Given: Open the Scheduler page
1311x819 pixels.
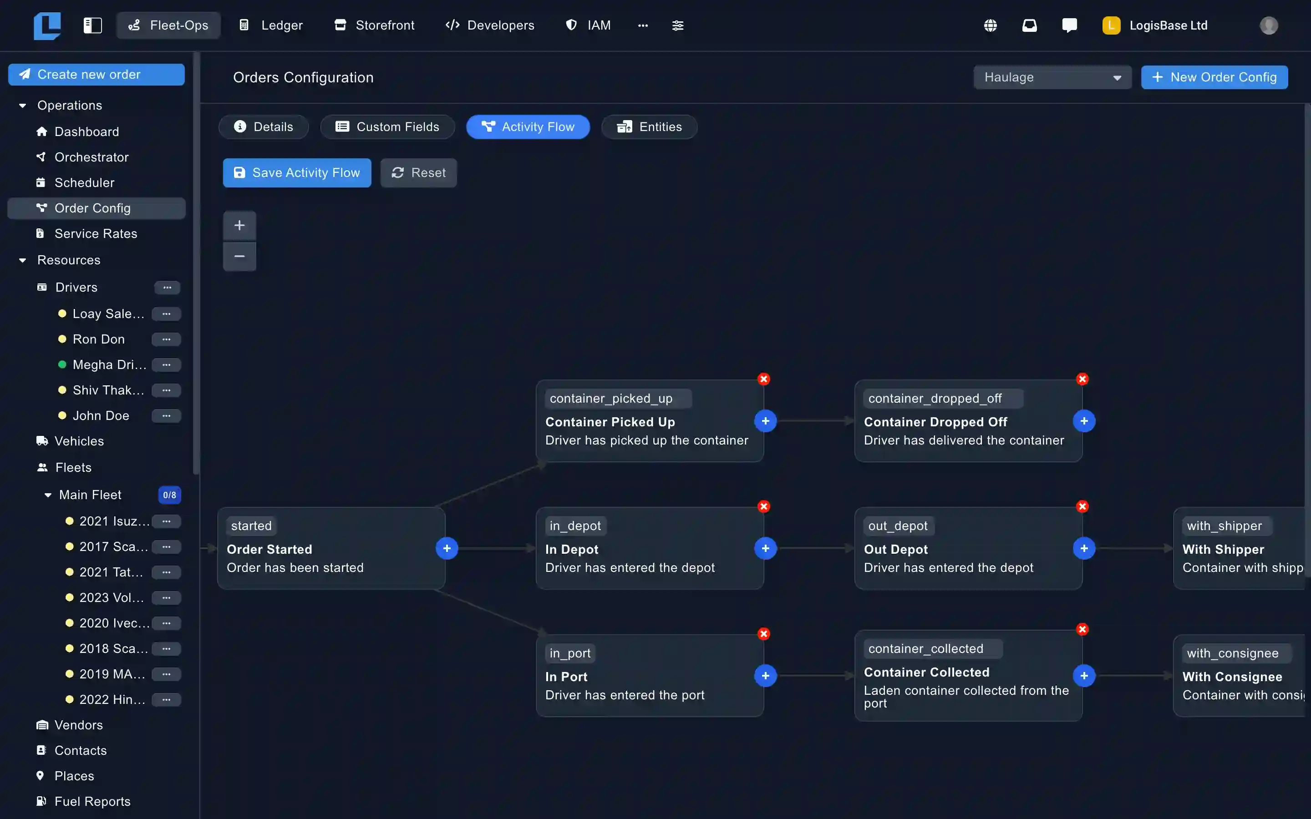Looking at the screenshot, I should tap(97, 182).
